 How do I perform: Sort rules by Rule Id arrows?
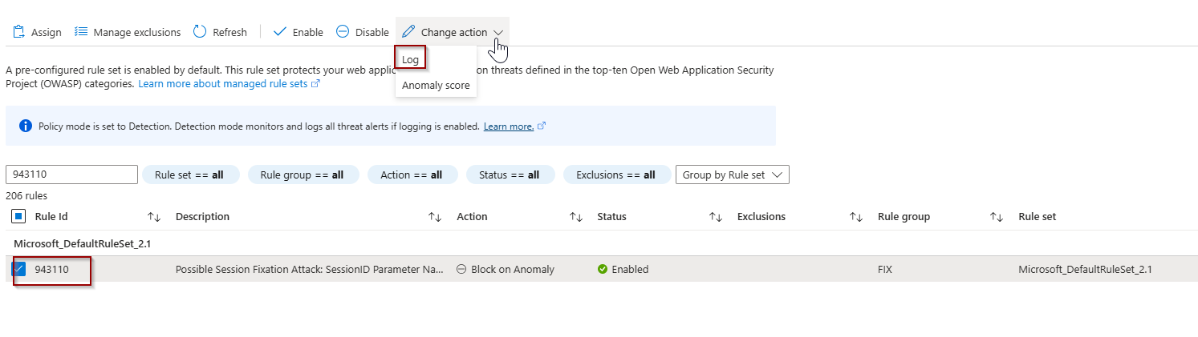155,217
